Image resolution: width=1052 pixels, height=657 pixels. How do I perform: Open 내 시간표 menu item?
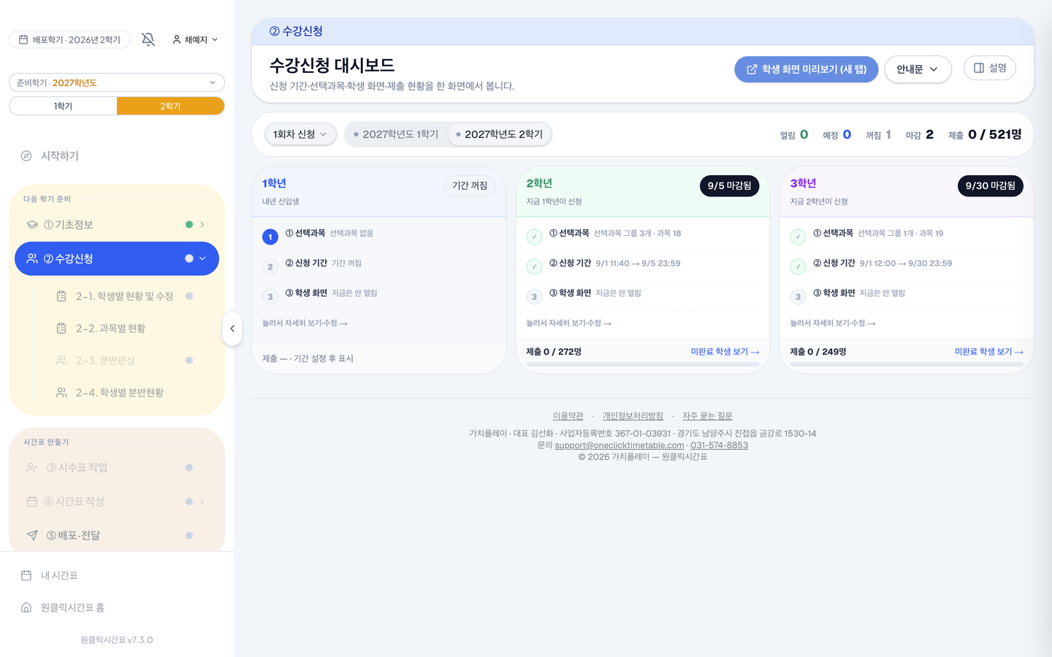tap(117, 575)
